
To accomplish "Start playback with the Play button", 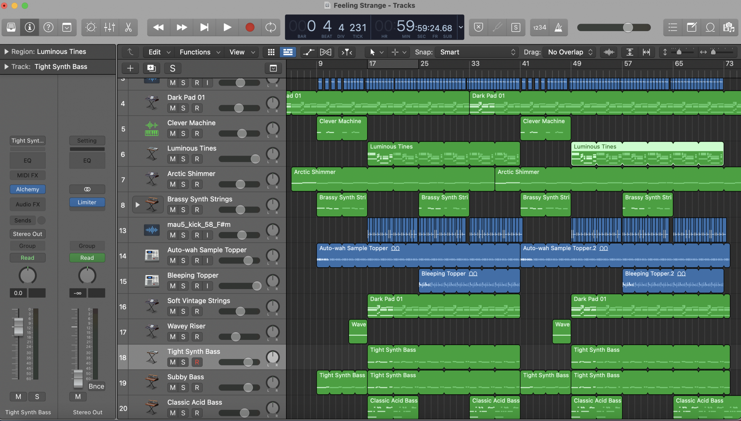I will (x=227, y=27).
